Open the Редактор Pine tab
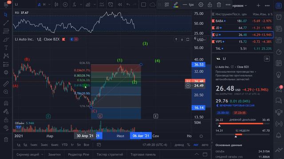 coord(79,155)
